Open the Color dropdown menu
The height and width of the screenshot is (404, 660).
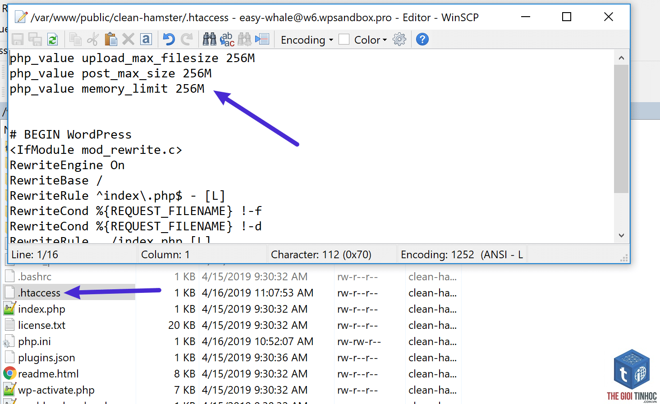pyautogui.click(x=371, y=40)
